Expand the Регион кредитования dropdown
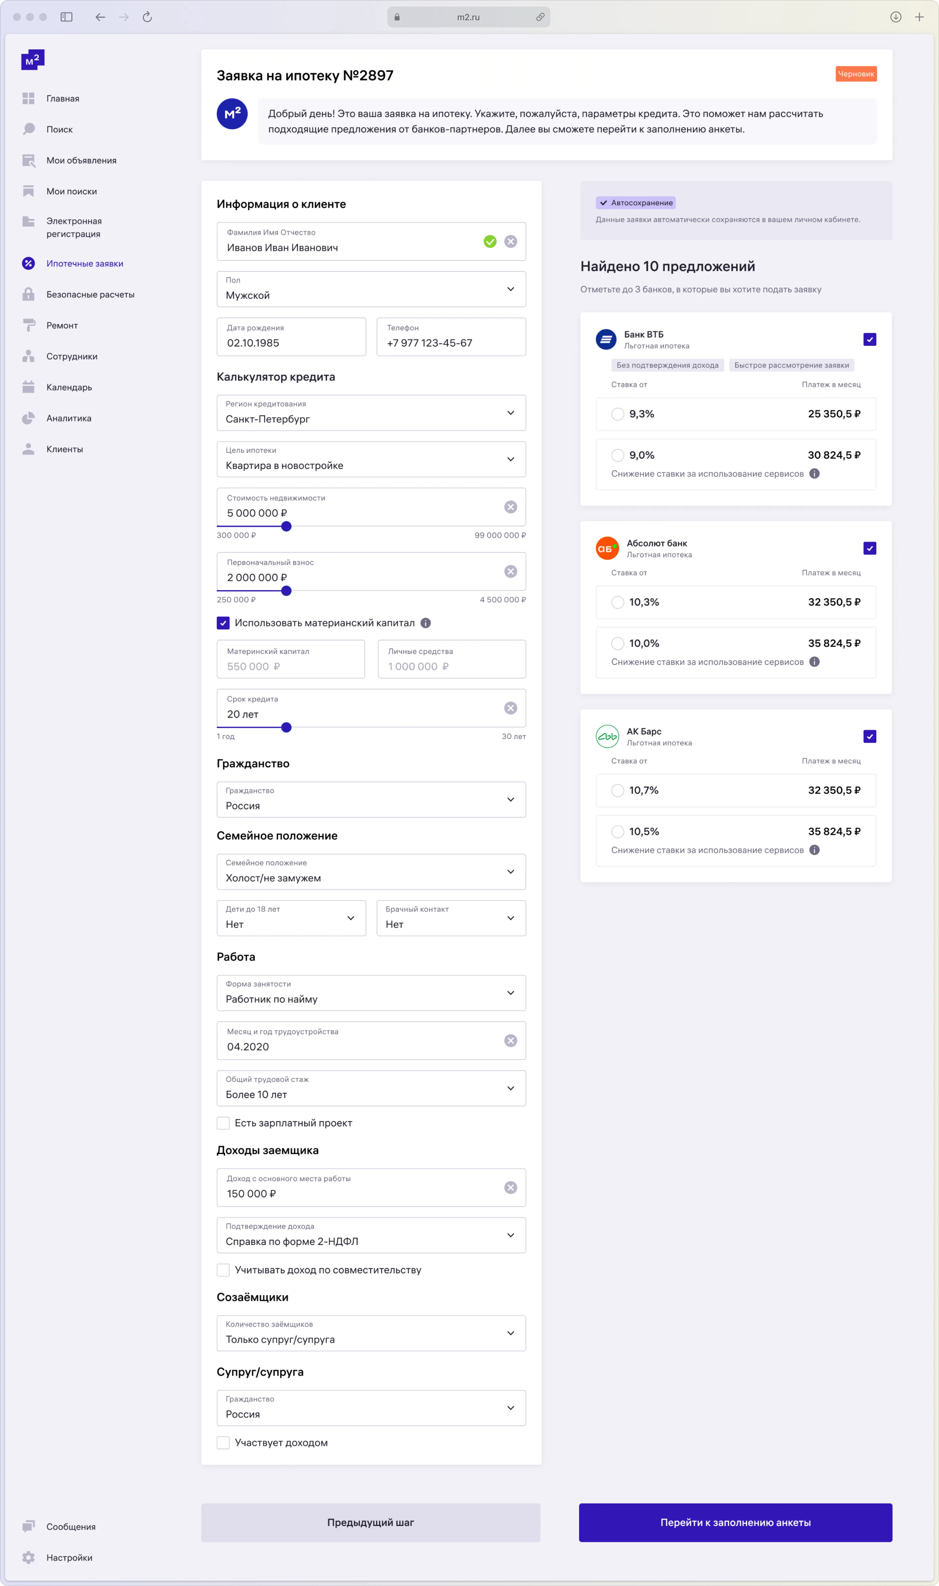The width and height of the screenshot is (939, 1586). coord(371,413)
